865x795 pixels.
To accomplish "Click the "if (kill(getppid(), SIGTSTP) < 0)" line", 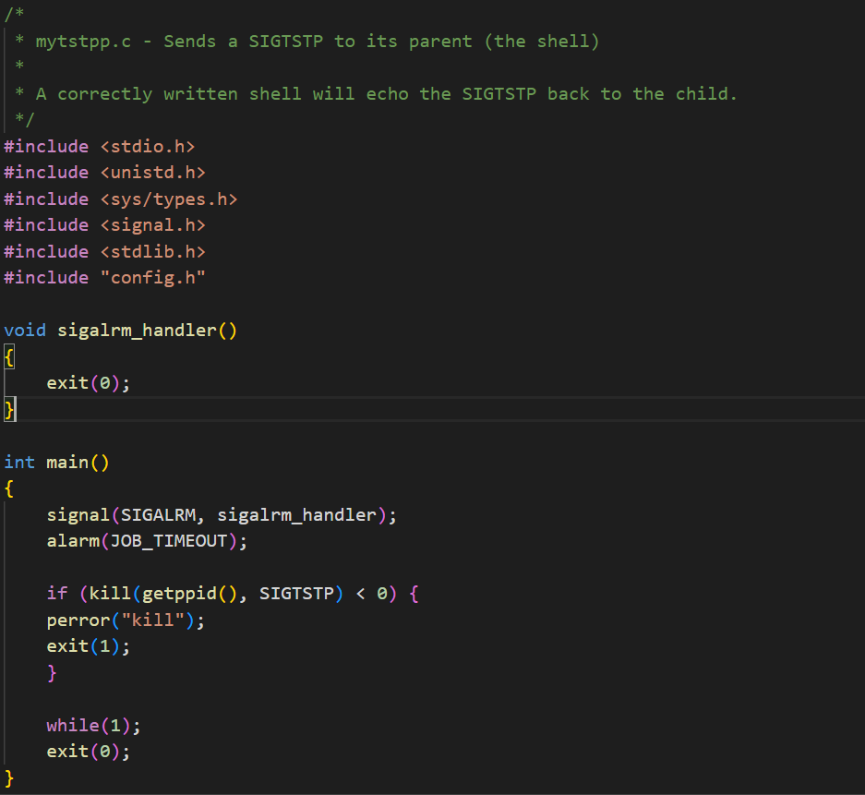I will click(233, 594).
